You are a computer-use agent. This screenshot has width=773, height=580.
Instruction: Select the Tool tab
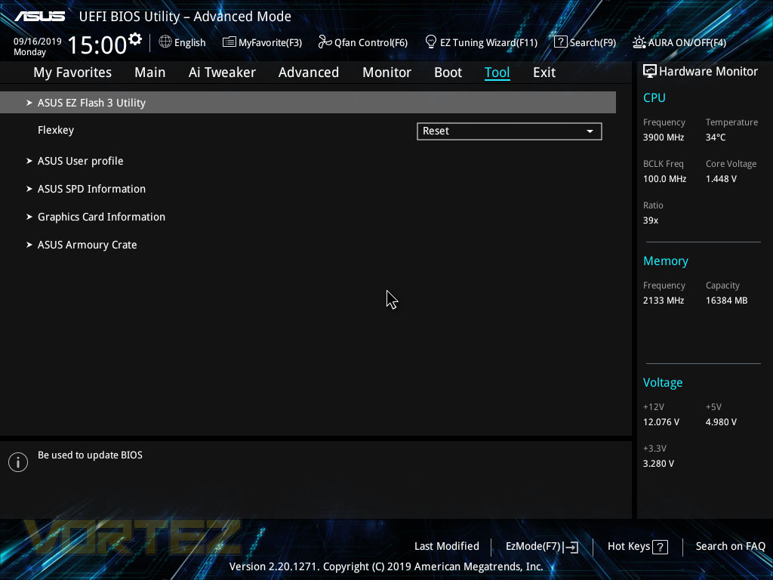point(497,72)
